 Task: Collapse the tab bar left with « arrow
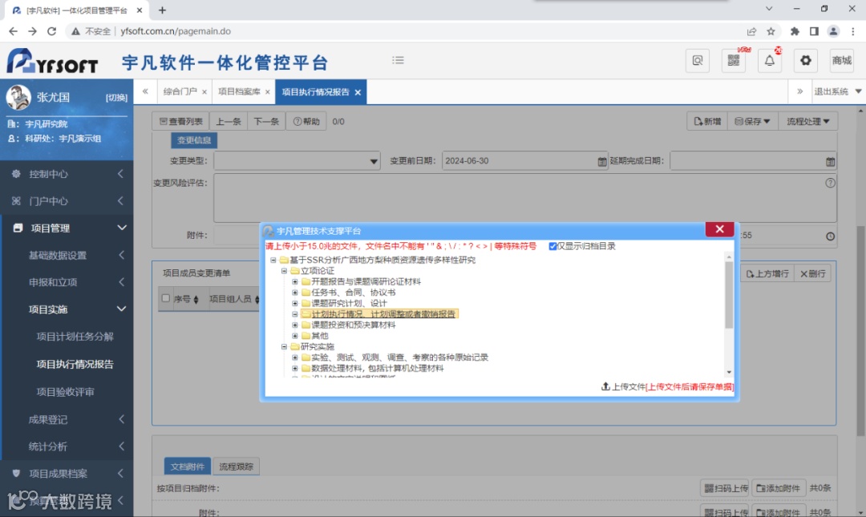pos(145,91)
